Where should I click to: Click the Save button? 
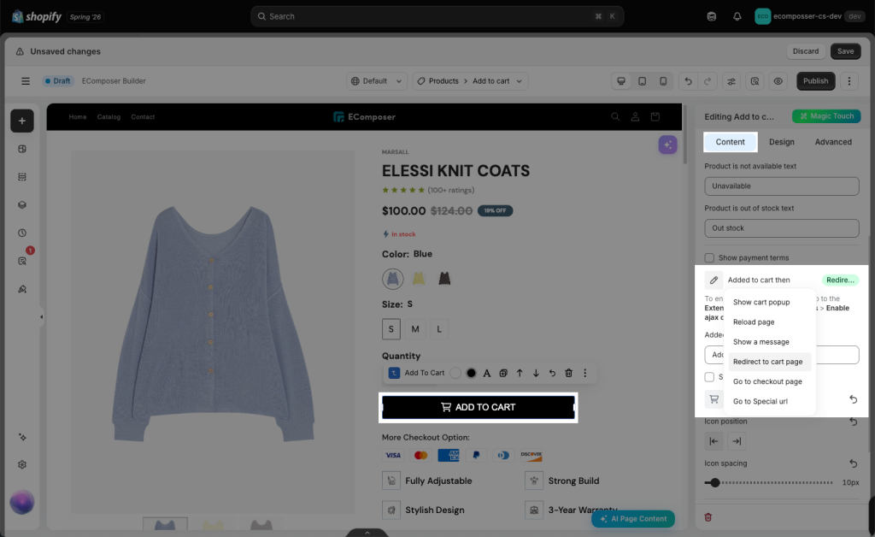[845, 50]
